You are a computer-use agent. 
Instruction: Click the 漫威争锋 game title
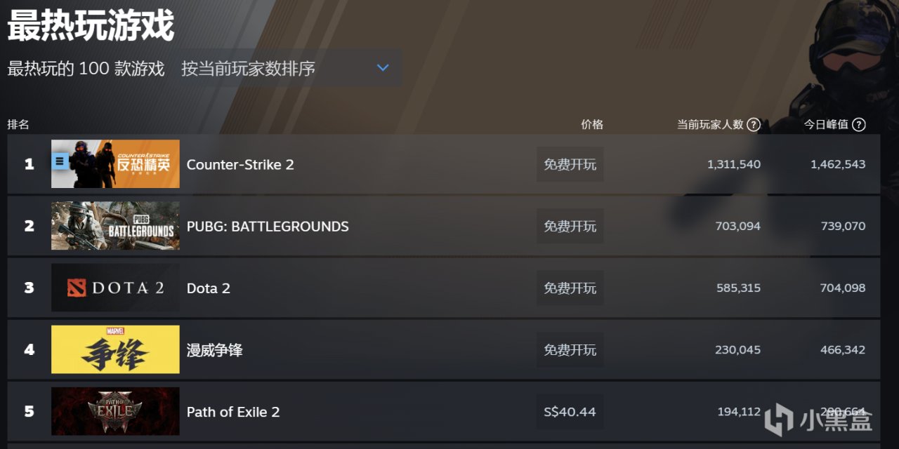coord(215,349)
